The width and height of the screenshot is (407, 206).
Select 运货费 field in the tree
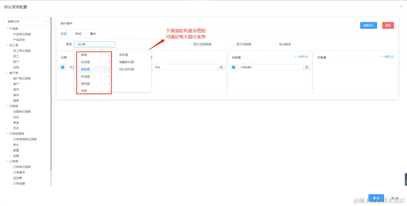click(x=17, y=178)
